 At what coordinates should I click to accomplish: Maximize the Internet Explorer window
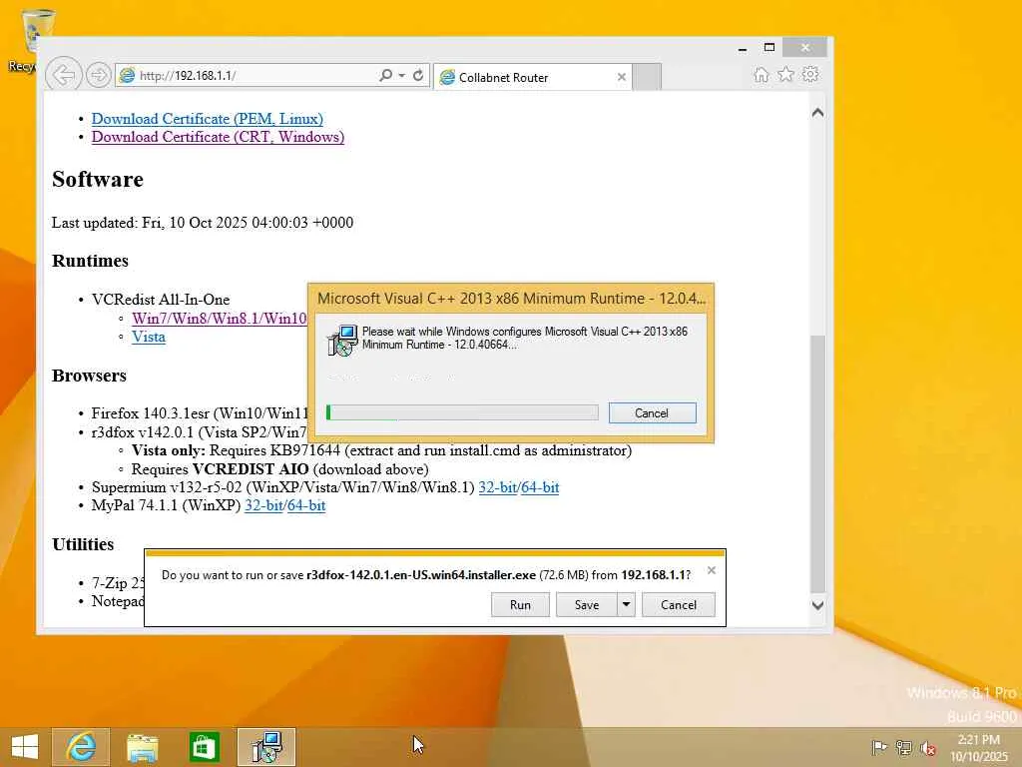pyautogui.click(x=769, y=48)
